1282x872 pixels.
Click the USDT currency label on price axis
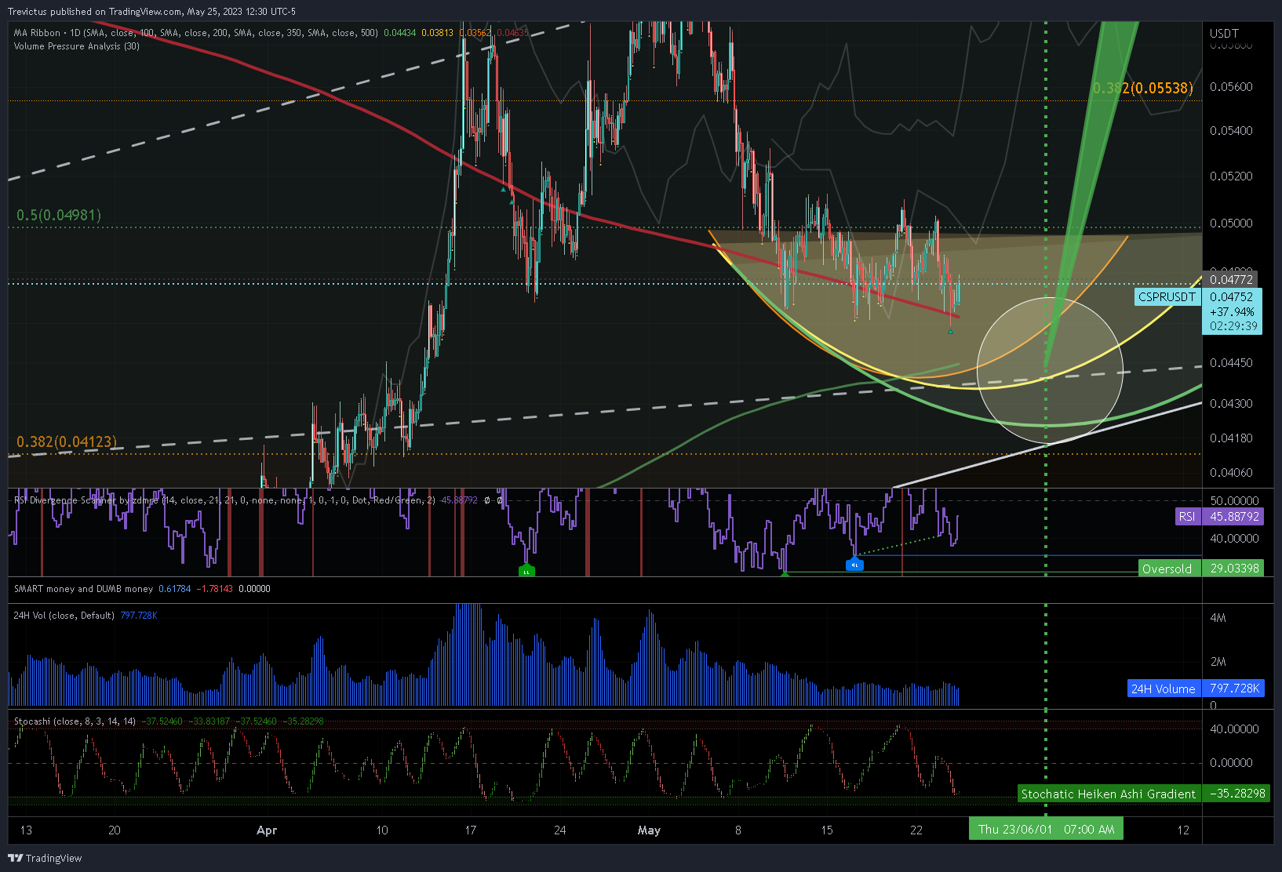pyautogui.click(x=1224, y=34)
